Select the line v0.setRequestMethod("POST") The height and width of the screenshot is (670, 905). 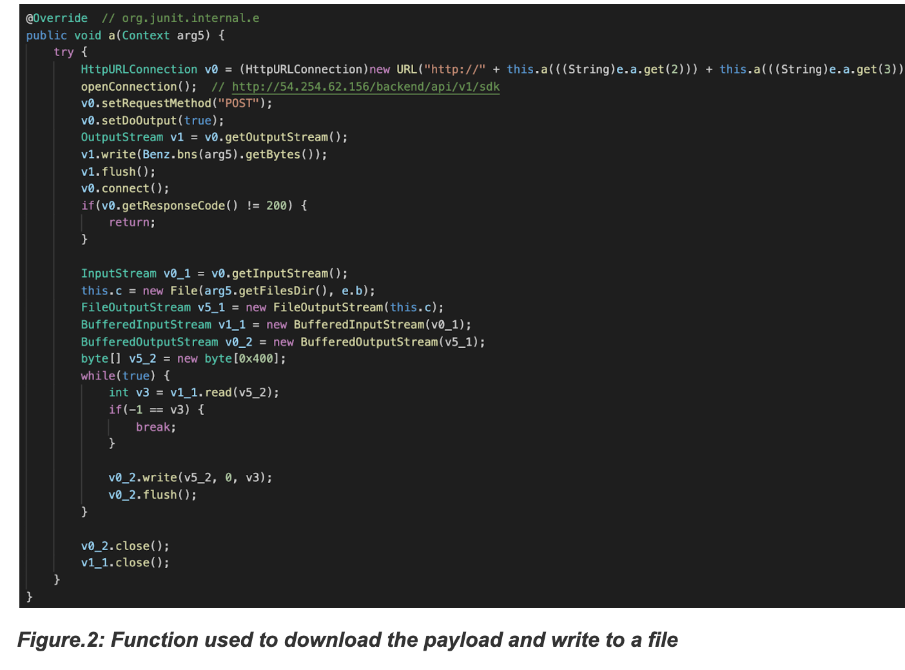coord(177,103)
